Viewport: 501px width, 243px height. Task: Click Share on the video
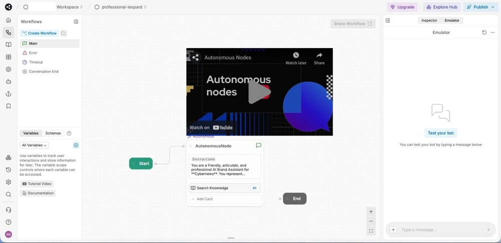319,58
